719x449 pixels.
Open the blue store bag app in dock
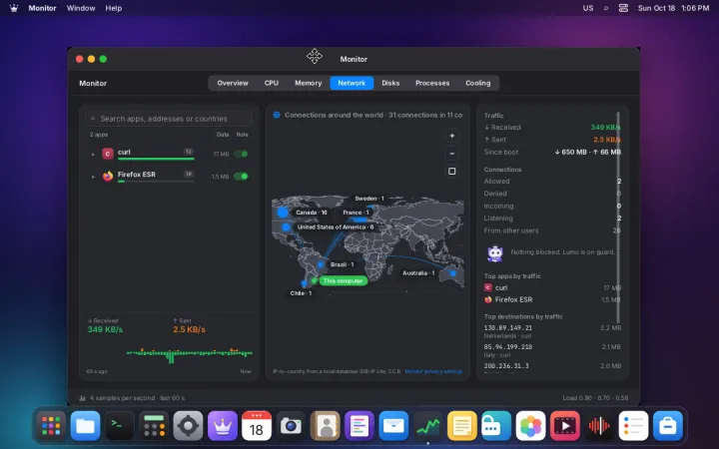[x=668, y=426]
